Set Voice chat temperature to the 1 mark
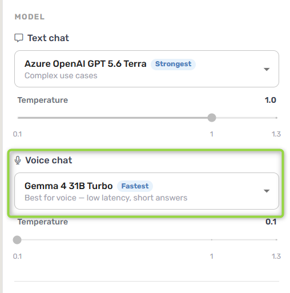This screenshot has height=293, width=290. pyautogui.click(x=212, y=240)
